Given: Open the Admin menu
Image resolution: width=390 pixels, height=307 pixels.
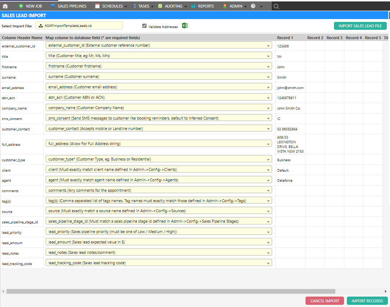Looking at the screenshot, I should tap(235, 6).
